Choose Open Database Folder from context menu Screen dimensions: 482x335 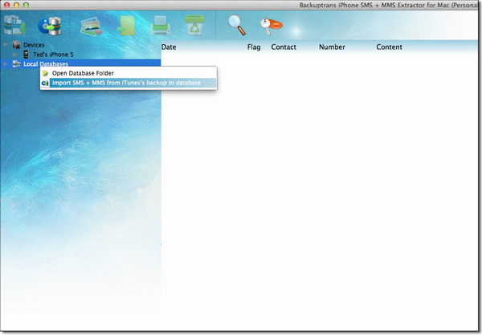(88, 73)
